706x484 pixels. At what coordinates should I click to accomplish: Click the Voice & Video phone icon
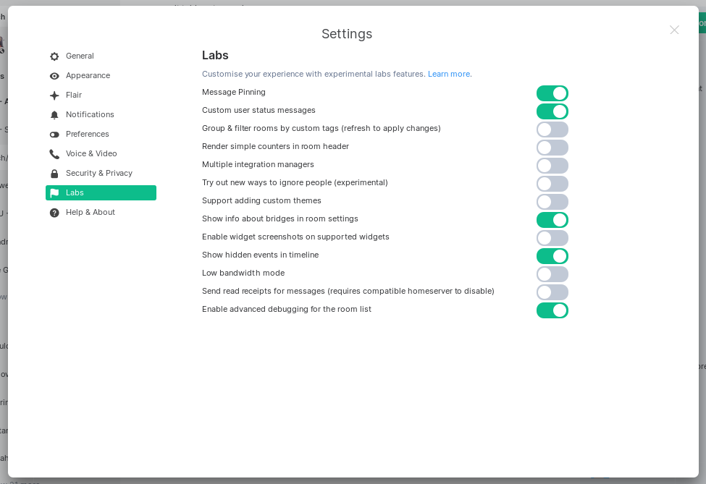click(x=54, y=154)
